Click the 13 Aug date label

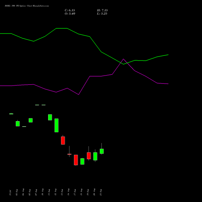62,192
